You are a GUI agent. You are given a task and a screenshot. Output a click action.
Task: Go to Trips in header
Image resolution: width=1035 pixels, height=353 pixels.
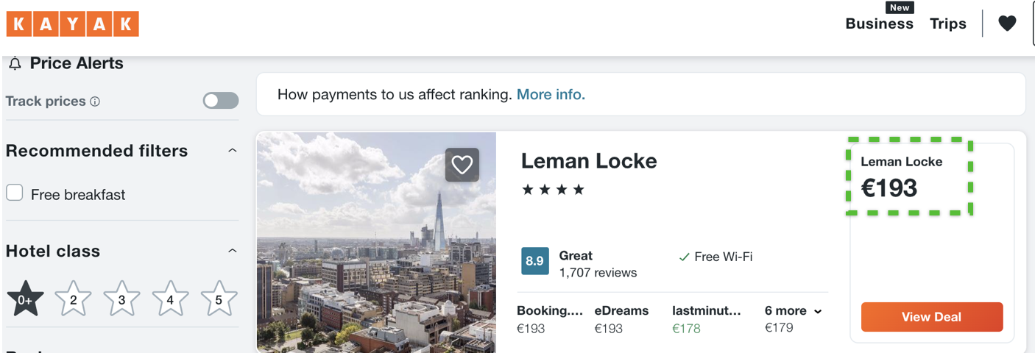(947, 24)
